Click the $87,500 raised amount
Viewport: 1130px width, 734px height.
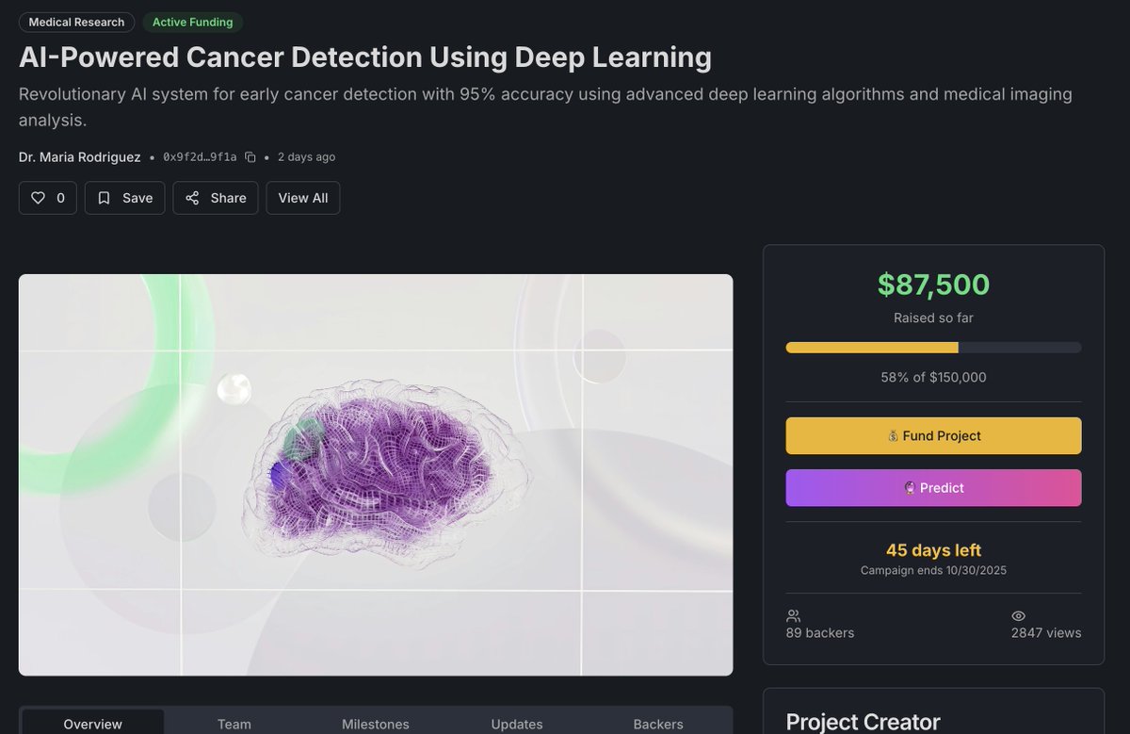(x=933, y=285)
